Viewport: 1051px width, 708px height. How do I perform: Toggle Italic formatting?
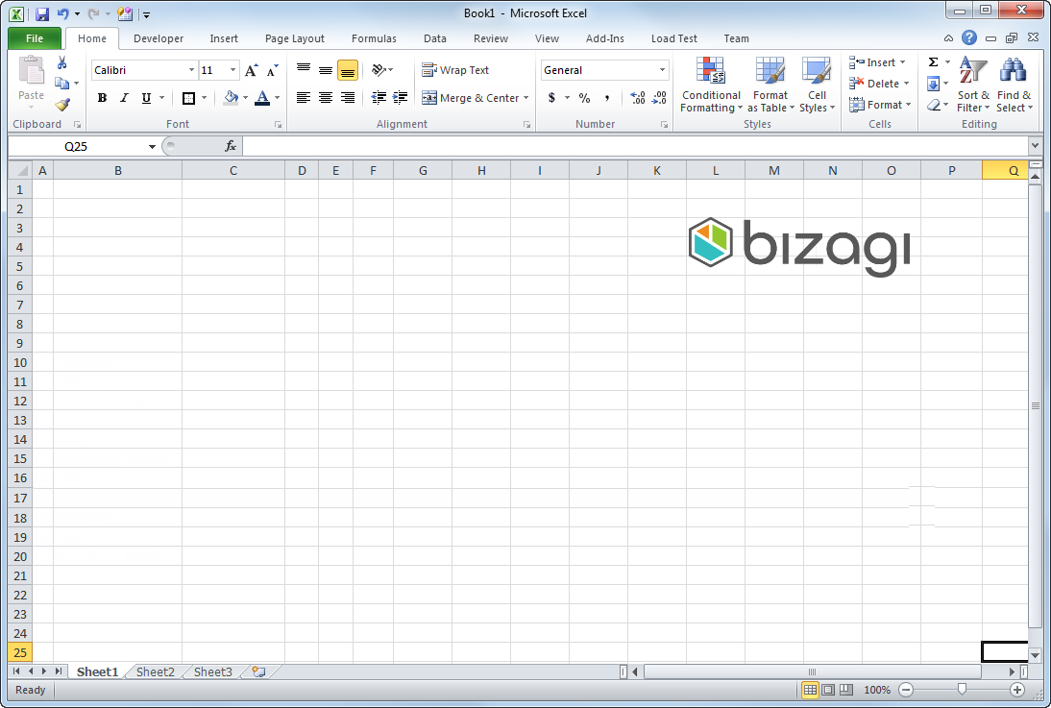[124, 98]
